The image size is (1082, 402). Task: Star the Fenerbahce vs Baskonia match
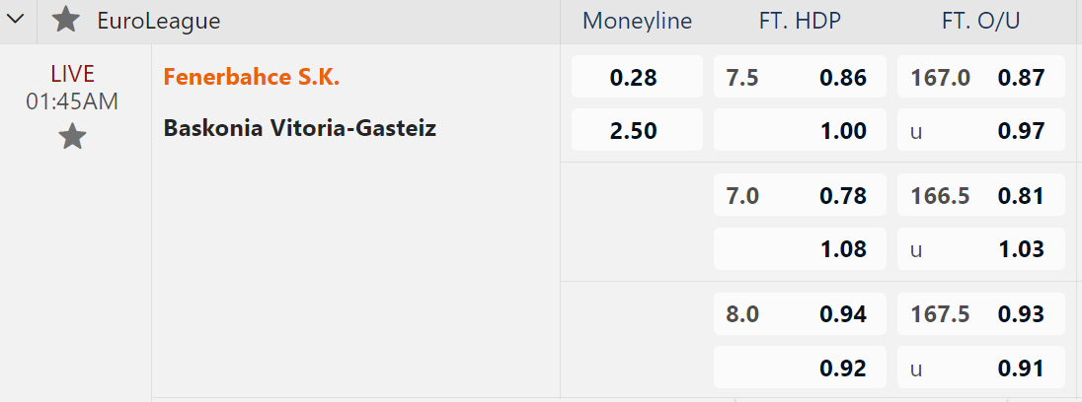pyautogui.click(x=72, y=137)
